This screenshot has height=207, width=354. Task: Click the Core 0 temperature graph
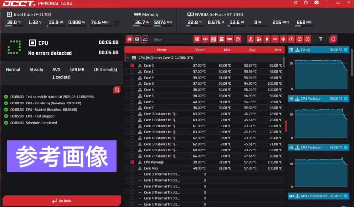[x=321, y=75]
